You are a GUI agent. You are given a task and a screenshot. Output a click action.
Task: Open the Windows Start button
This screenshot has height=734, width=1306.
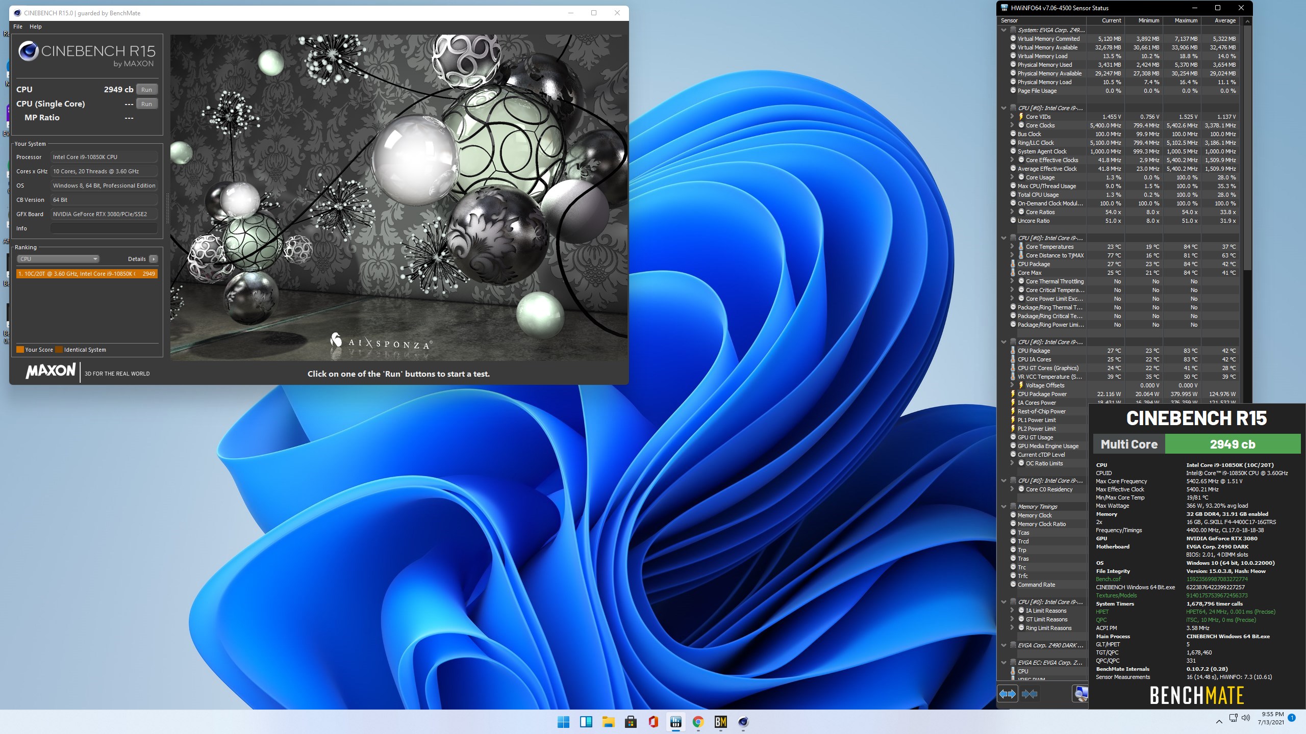click(564, 722)
